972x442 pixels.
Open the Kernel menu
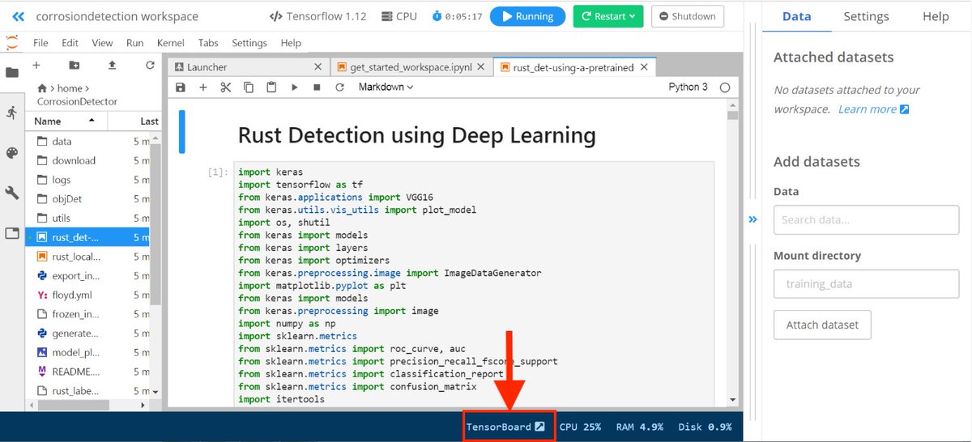coord(170,43)
